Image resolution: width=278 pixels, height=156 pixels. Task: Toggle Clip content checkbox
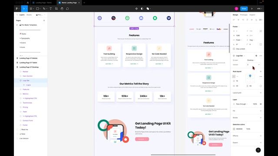[x=234, y=49]
